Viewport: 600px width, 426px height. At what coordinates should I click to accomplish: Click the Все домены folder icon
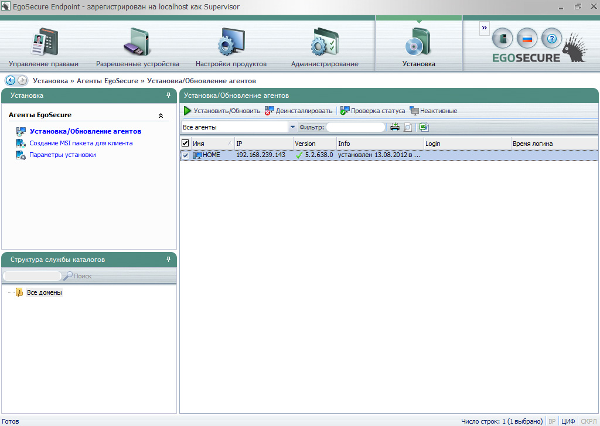pos(19,292)
